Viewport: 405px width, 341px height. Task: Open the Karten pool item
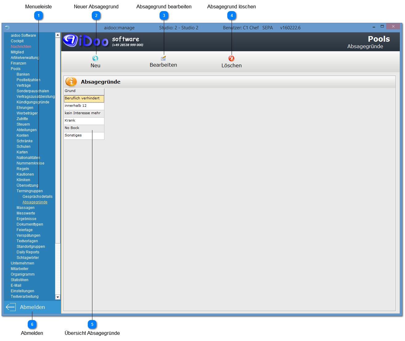click(x=22, y=152)
